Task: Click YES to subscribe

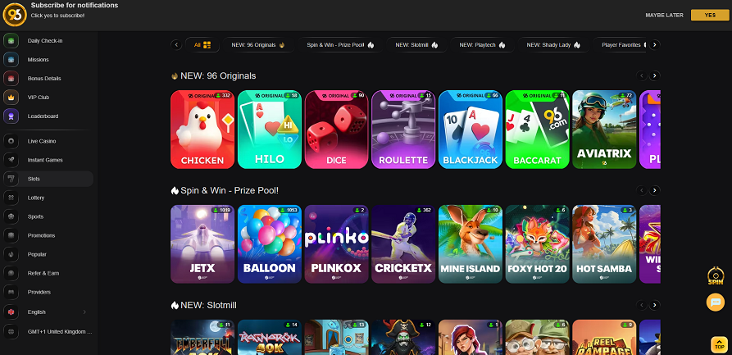Action: [x=710, y=15]
